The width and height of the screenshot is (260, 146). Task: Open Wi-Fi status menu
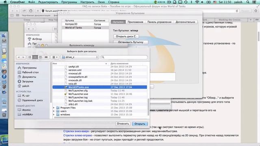197,2
